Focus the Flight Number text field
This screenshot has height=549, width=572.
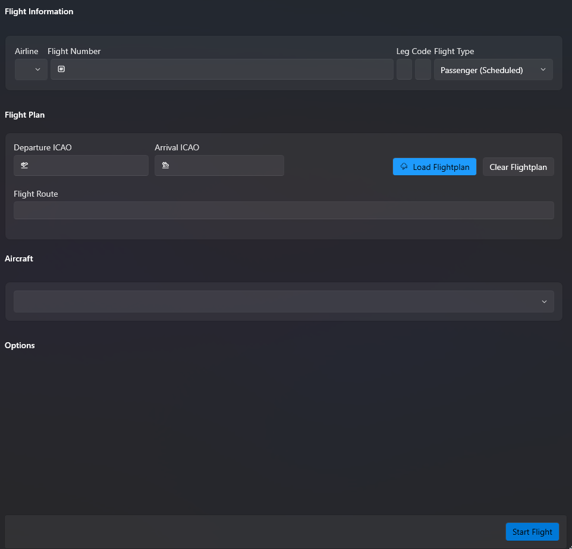(x=226, y=70)
